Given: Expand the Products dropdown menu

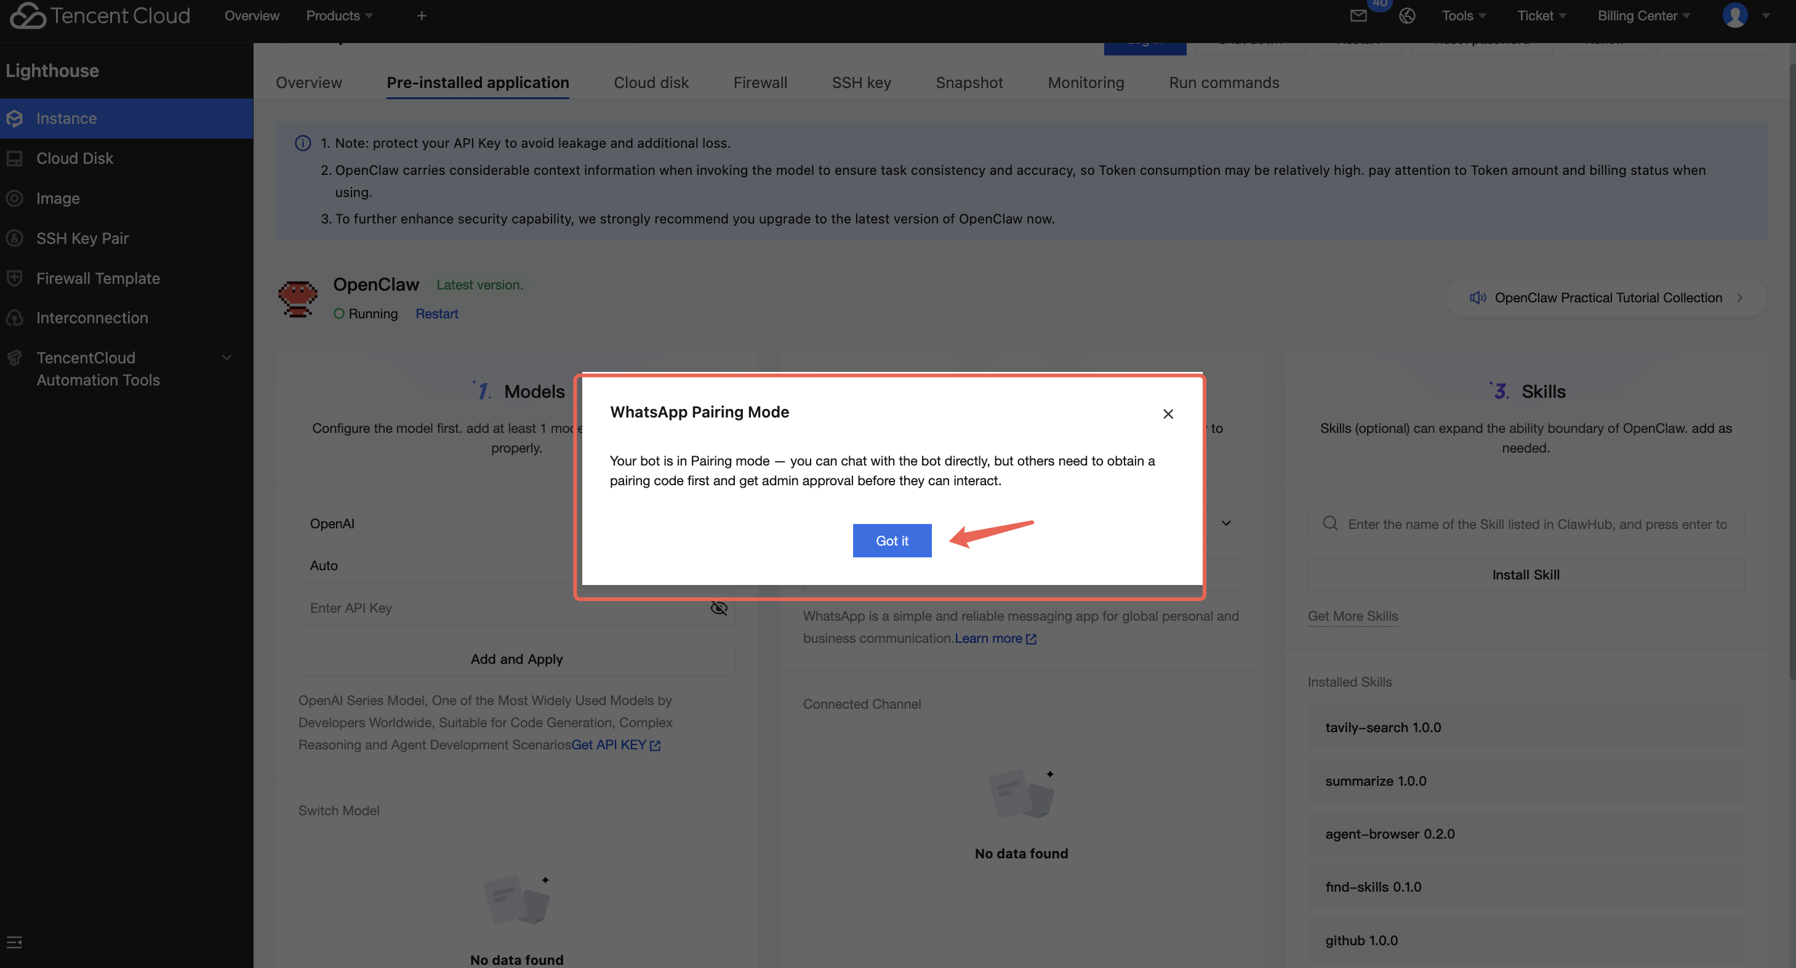Looking at the screenshot, I should [x=339, y=16].
